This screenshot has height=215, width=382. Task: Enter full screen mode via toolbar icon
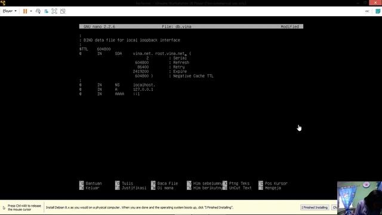pos(54,11)
